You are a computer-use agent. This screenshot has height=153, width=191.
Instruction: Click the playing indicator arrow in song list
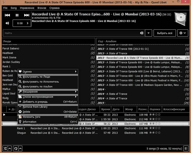(4, 114)
